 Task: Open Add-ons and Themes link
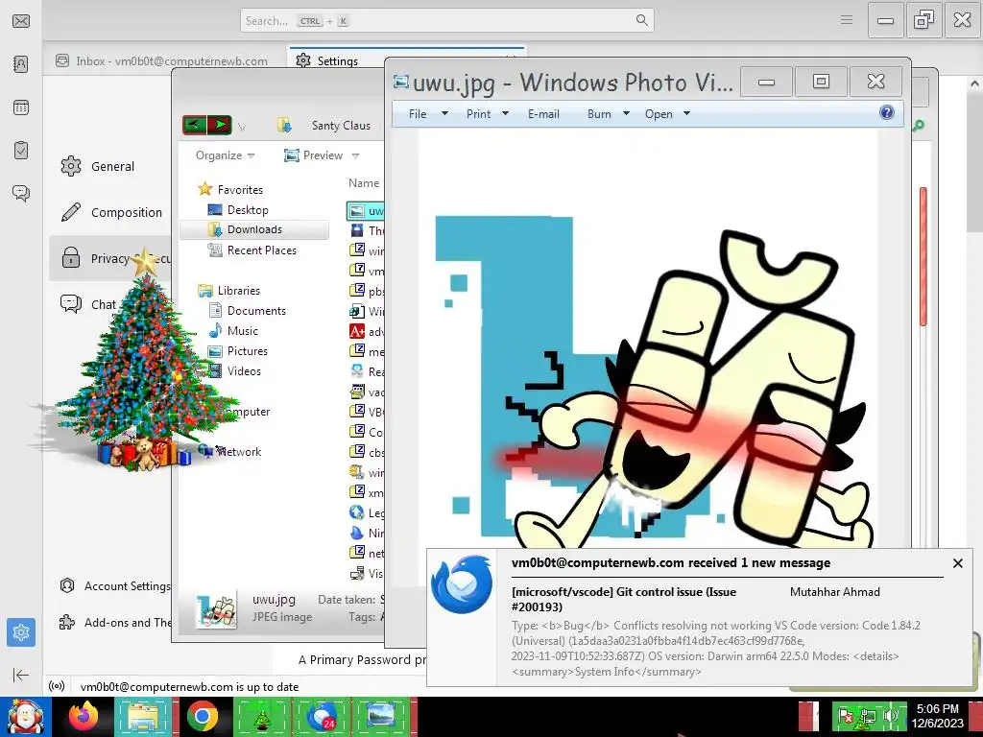point(115,622)
